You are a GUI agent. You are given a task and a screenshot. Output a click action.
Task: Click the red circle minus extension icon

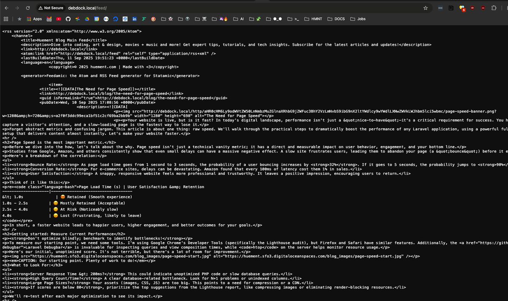[483, 8]
